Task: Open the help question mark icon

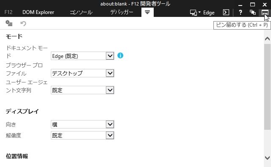Action: click(x=240, y=12)
